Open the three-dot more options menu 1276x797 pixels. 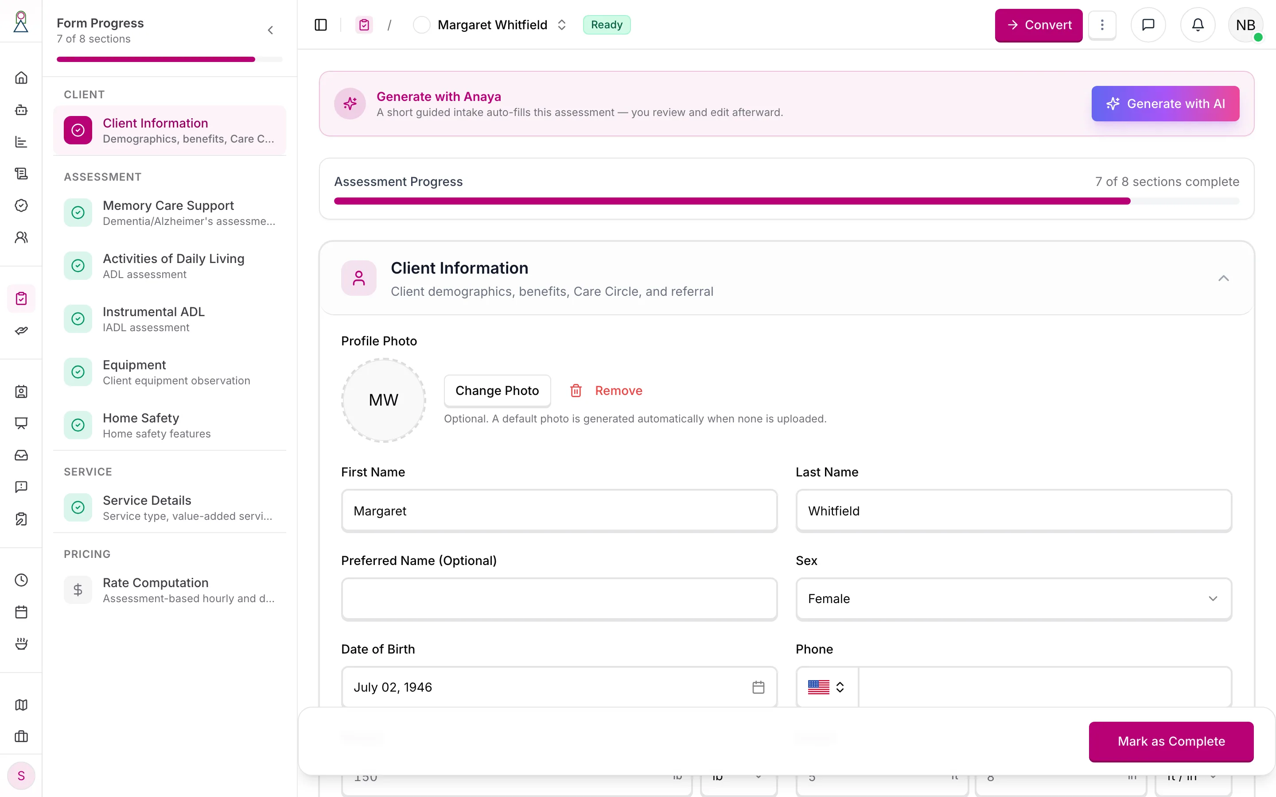[x=1102, y=25]
